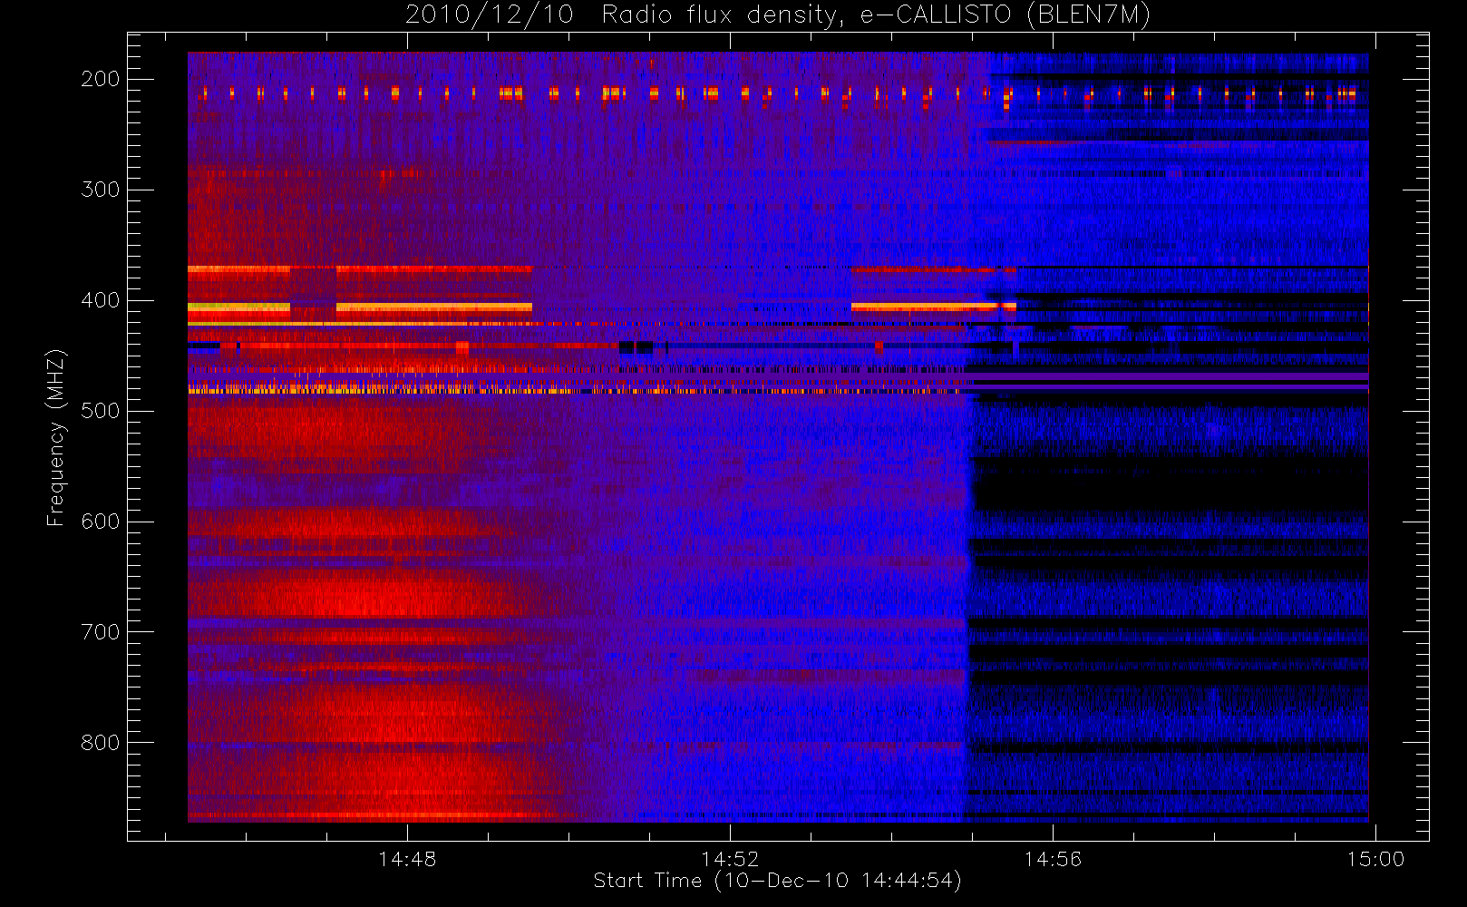Image resolution: width=1467 pixels, height=907 pixels.
Task: Select the 300 frequency tick label
Action: coord(100,190)
